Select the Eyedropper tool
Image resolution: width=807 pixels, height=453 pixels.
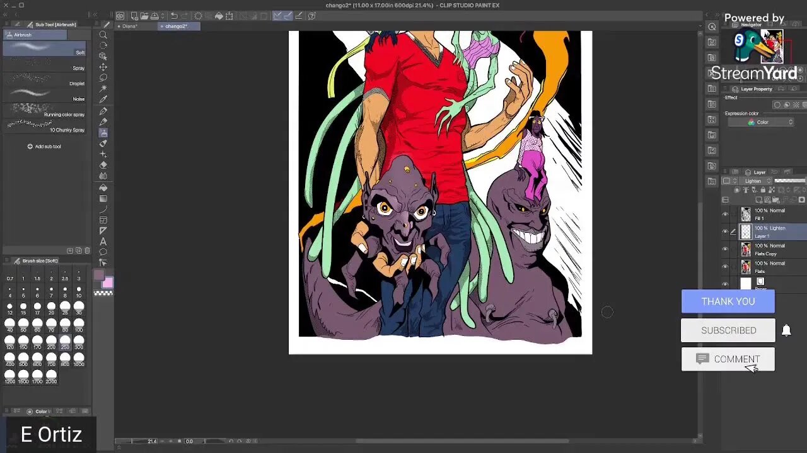click(x=103, y=99)
